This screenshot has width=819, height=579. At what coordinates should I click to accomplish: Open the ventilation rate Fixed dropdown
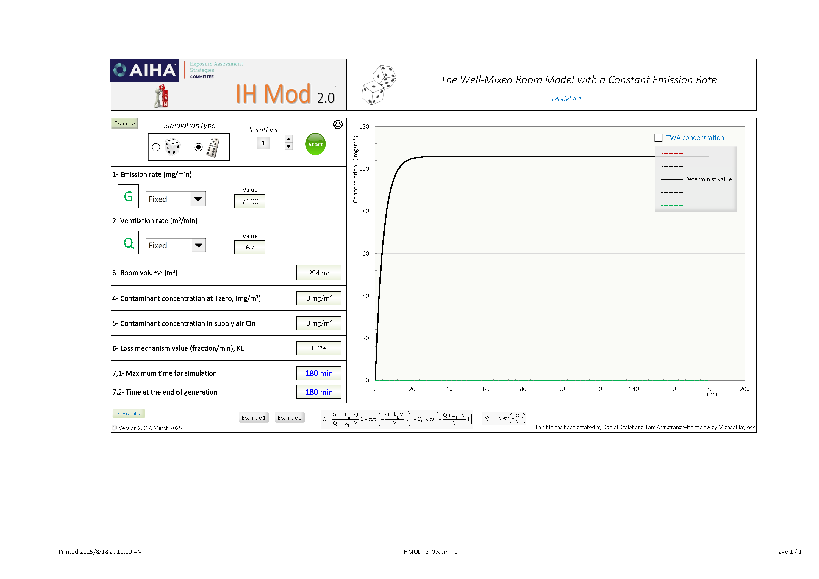coord(198,245)
